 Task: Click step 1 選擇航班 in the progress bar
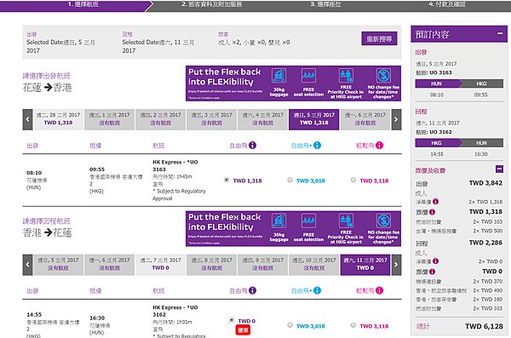click(83, 4)
